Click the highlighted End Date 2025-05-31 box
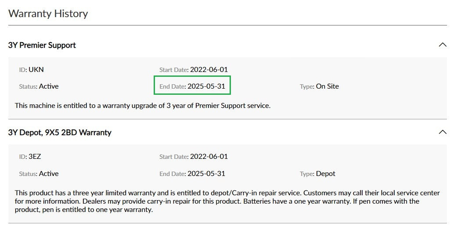 click(x=192, y=86)
